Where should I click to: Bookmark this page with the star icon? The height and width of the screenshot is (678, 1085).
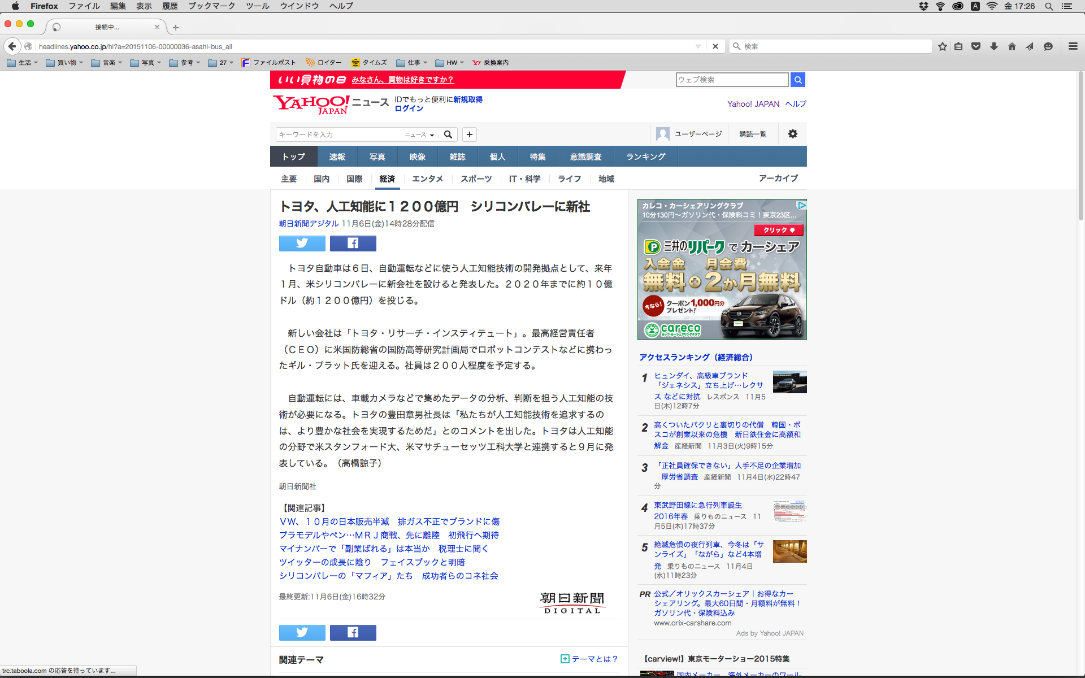click(x=943, y=46)
